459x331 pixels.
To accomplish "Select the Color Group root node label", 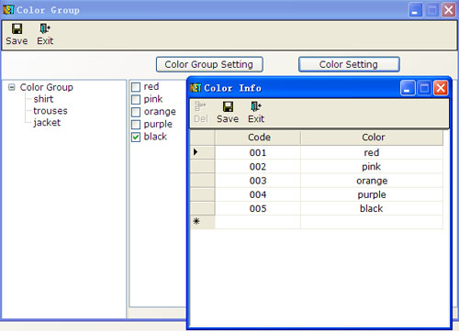I will (47, 87).
